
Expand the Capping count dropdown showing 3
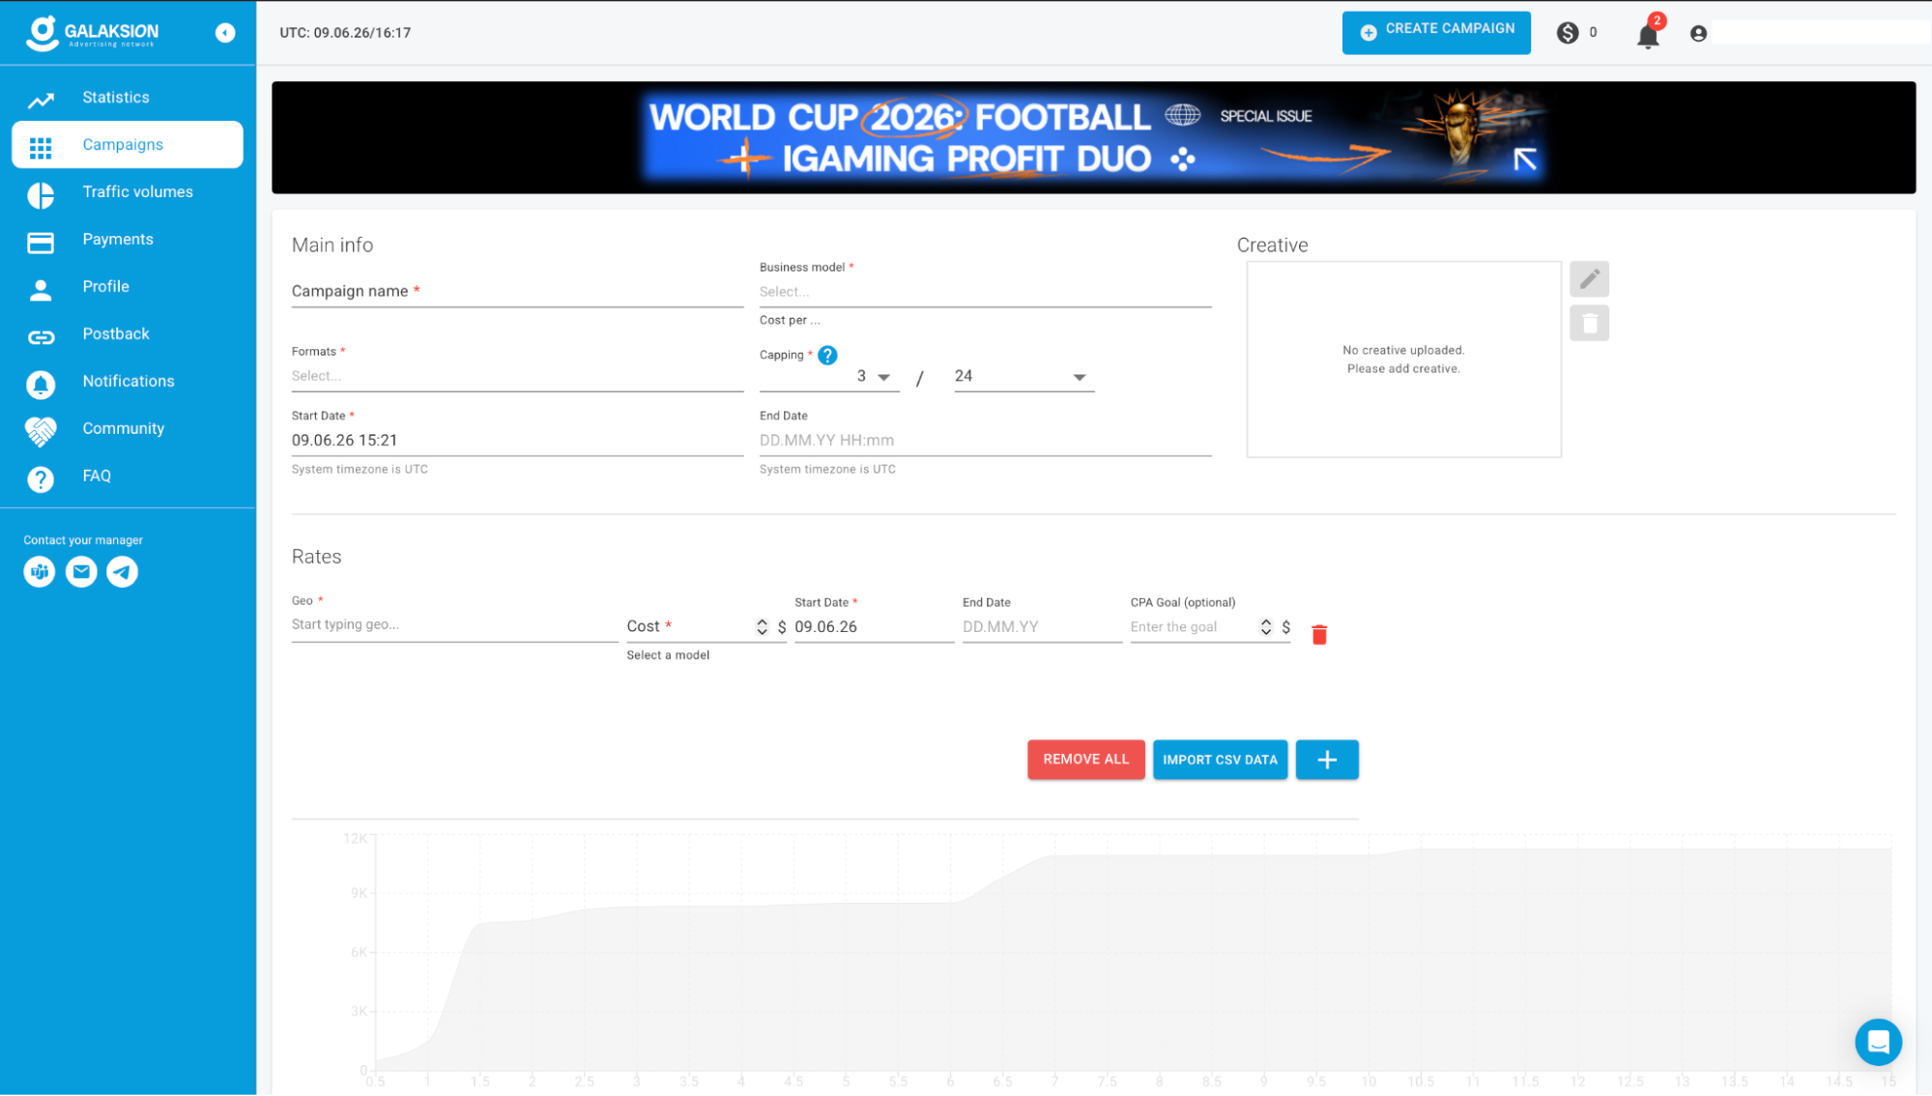[829, 377]
